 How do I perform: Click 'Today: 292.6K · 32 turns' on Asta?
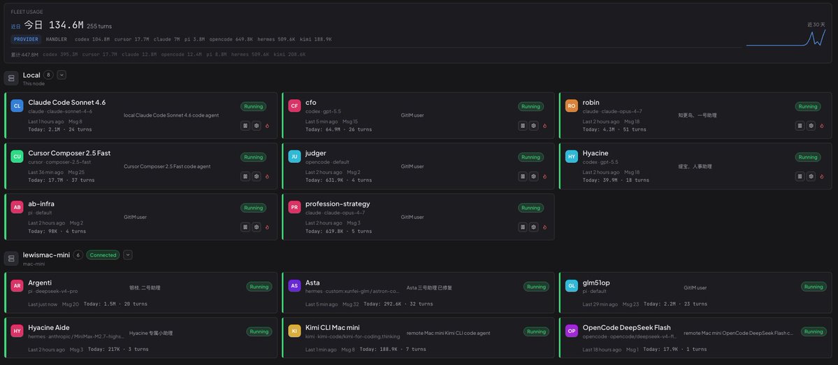398,304
